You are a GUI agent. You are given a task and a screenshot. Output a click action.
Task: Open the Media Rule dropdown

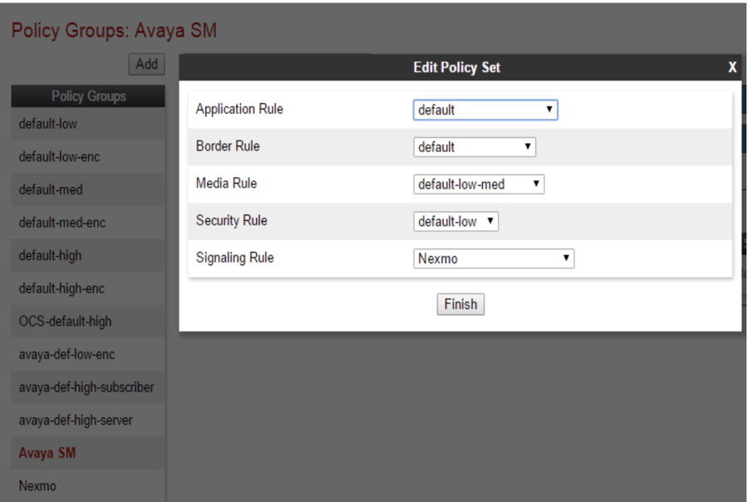coord(479,185)
